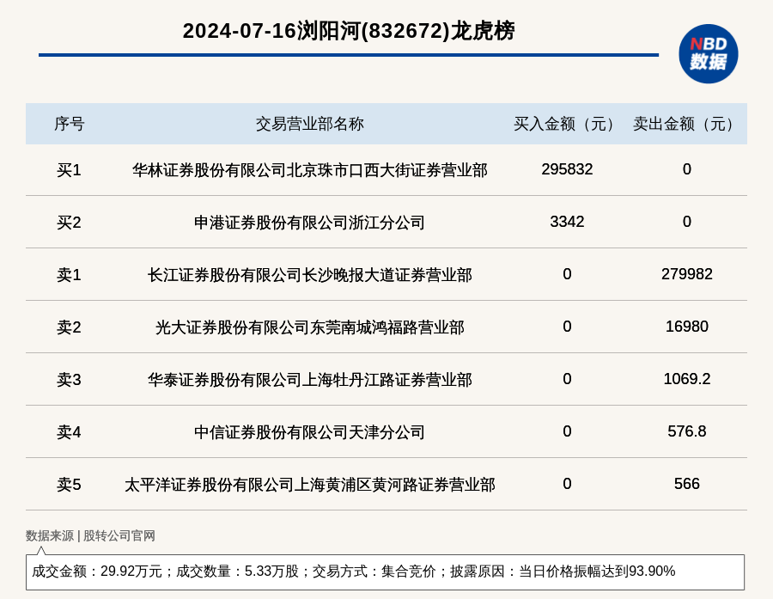Click the sell amount 576.8
Image resolution: width=773 pixels, height=599 pixels.
[x=687, y=431]
